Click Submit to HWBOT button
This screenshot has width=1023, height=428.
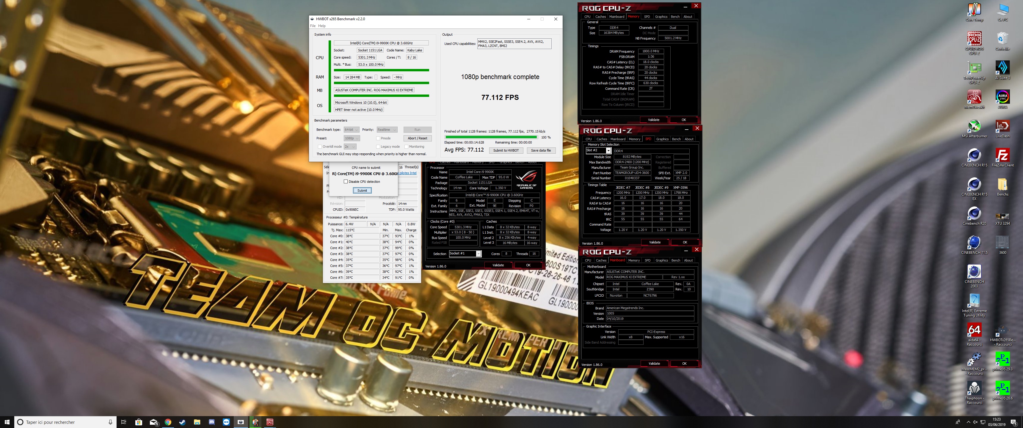click(506, 150)
